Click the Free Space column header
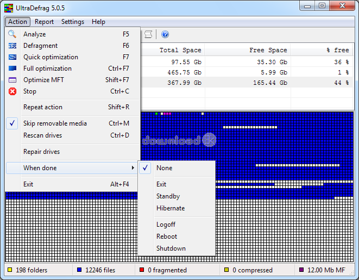This screenshot has width=359, height=280. pyautogui.click(x=248, y=50)
